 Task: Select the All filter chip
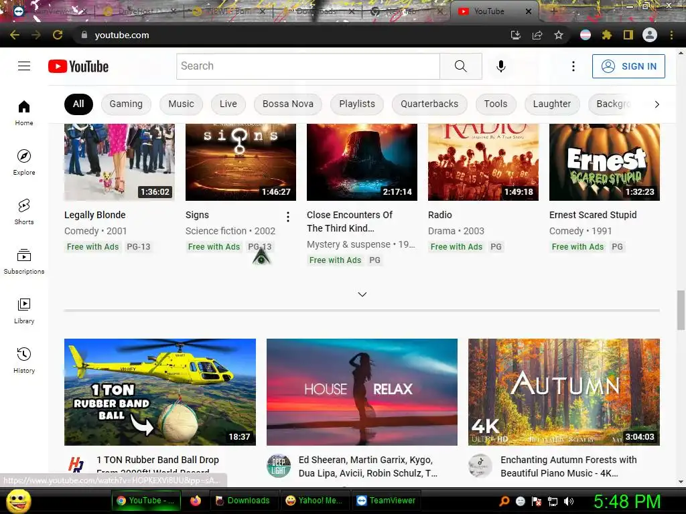point(79,104)
